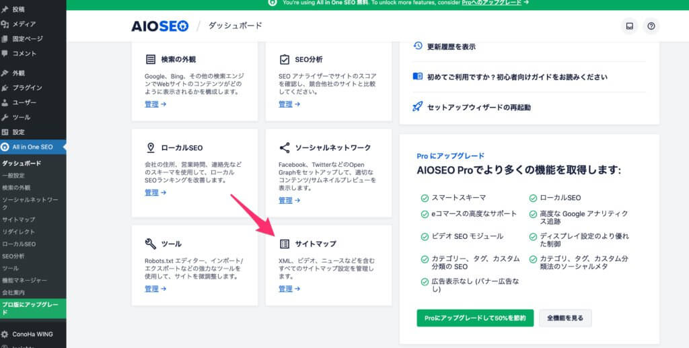Click the ユーザー person icon in sidebar

coord(5,102)
